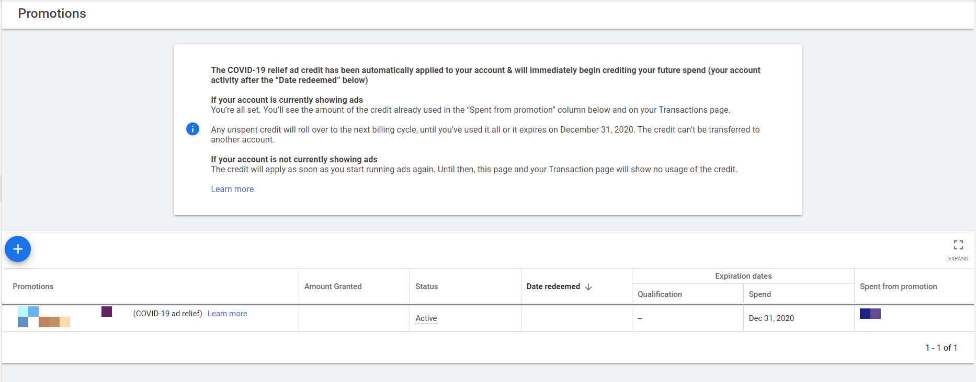Viewport: 976px width, 382px height.
Task: Expand the table with the fullscreen icon
Action: tap(958, 245)
